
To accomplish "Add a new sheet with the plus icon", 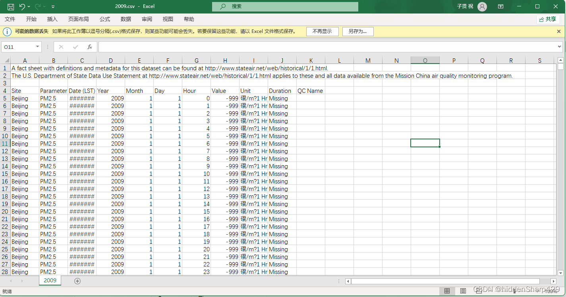I will pos(77,281).
